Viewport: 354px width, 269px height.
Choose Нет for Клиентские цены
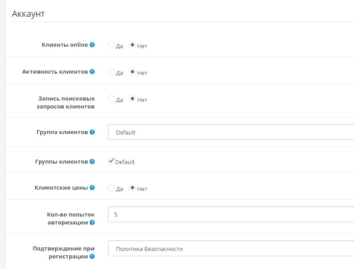(132, 188)
